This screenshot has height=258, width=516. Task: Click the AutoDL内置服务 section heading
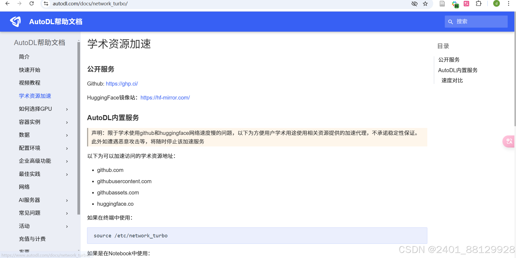[113, 118]
